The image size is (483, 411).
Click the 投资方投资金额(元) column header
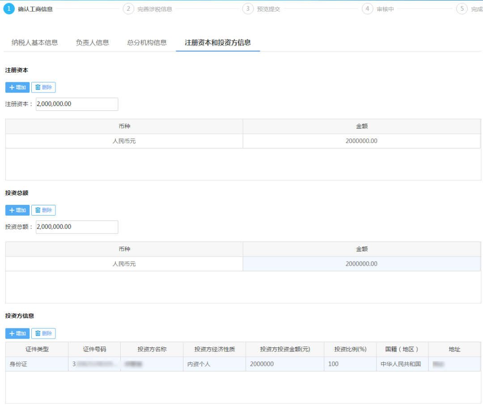point(285,349)
